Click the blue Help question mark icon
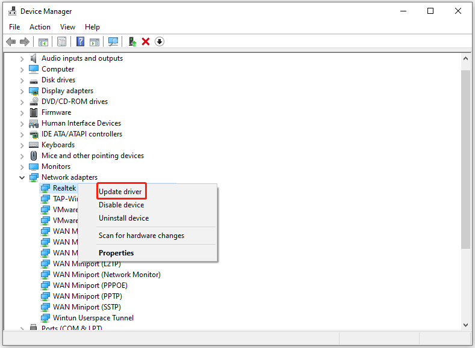The image size is (475, 348). coord(80,41)
